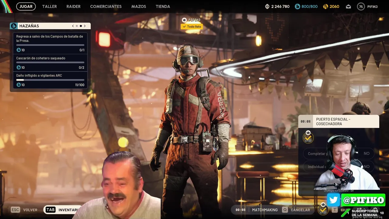Click the level 75 profile badge
Screen dimensions: 389x219
(361, 6)
